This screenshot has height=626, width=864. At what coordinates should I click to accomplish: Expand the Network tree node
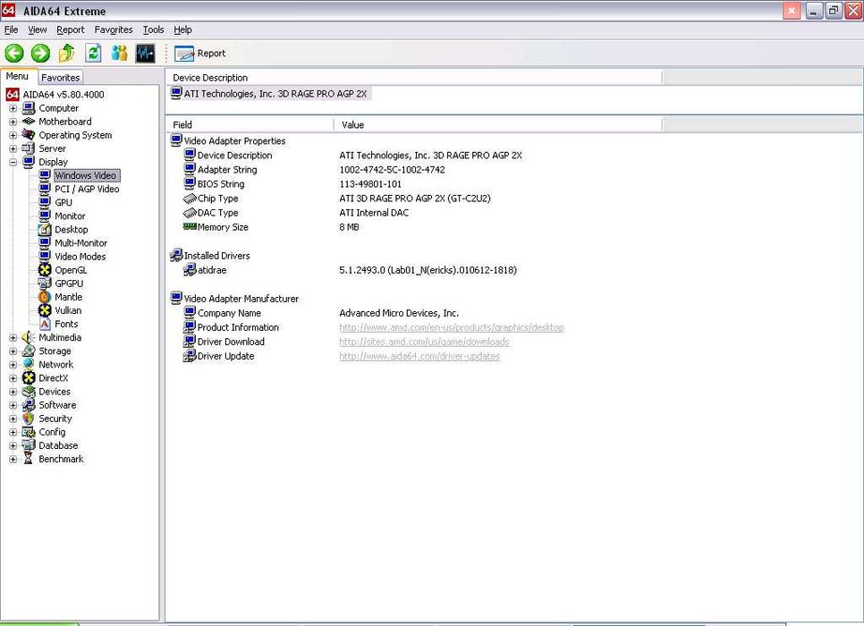(13, 365)
